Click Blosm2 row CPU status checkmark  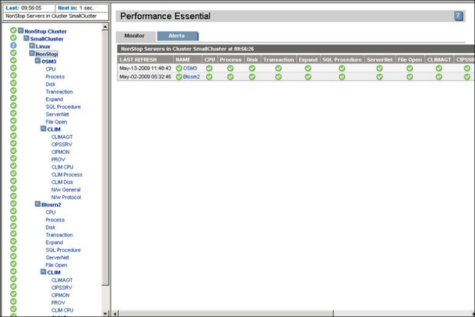pos(209,77)
